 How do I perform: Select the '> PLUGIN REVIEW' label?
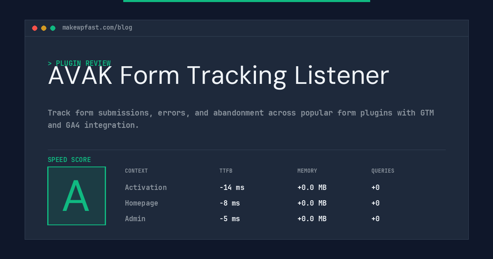pos(79,63)
